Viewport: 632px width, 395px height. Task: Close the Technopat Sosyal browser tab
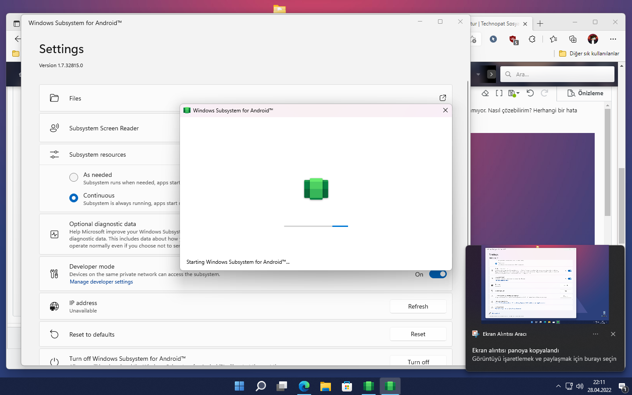(525, 24)
